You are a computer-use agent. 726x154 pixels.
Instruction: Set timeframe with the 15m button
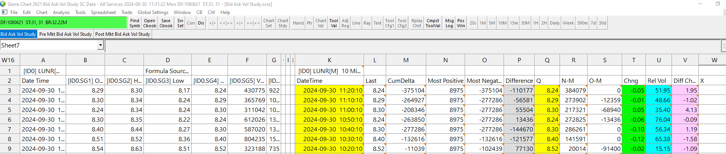pos(514,23)
